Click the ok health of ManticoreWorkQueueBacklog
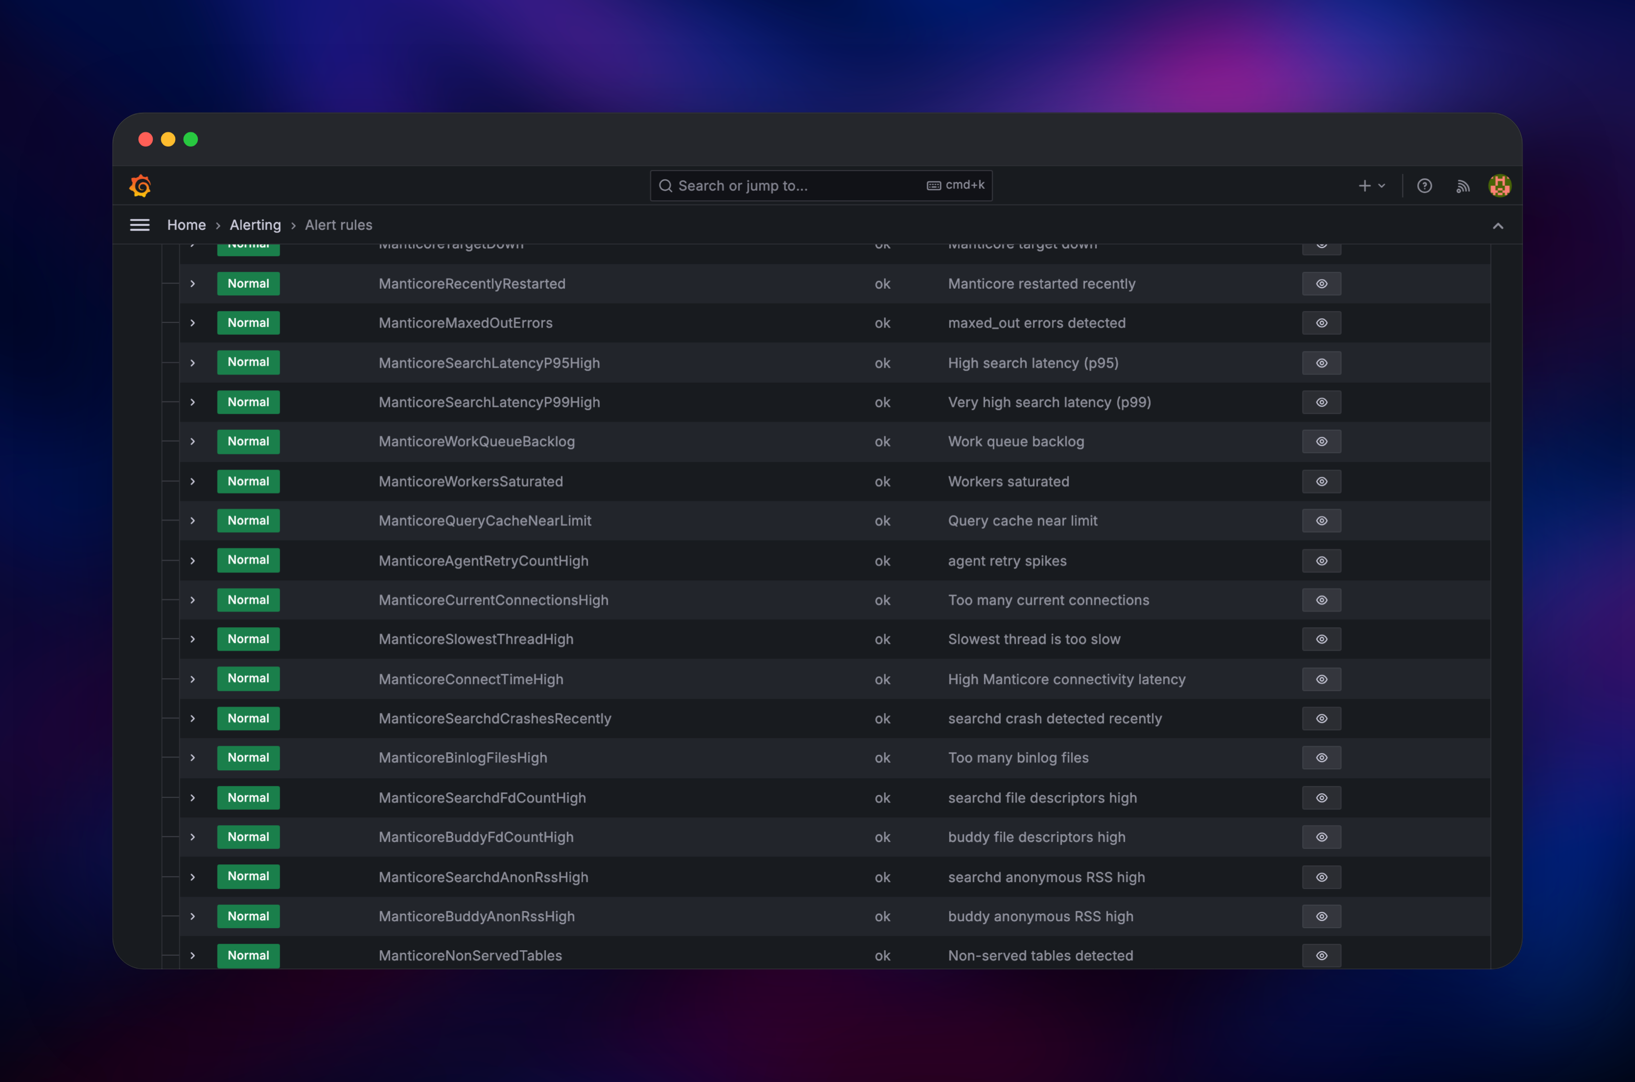This screenshot has width=1635, height=1082. [882, 442]
